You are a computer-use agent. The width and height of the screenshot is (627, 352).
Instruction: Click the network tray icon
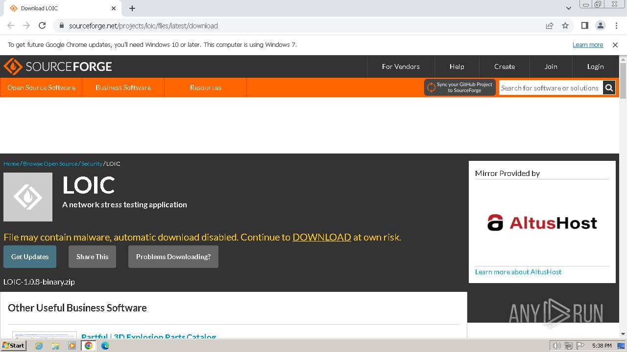[x=569, y=346]
